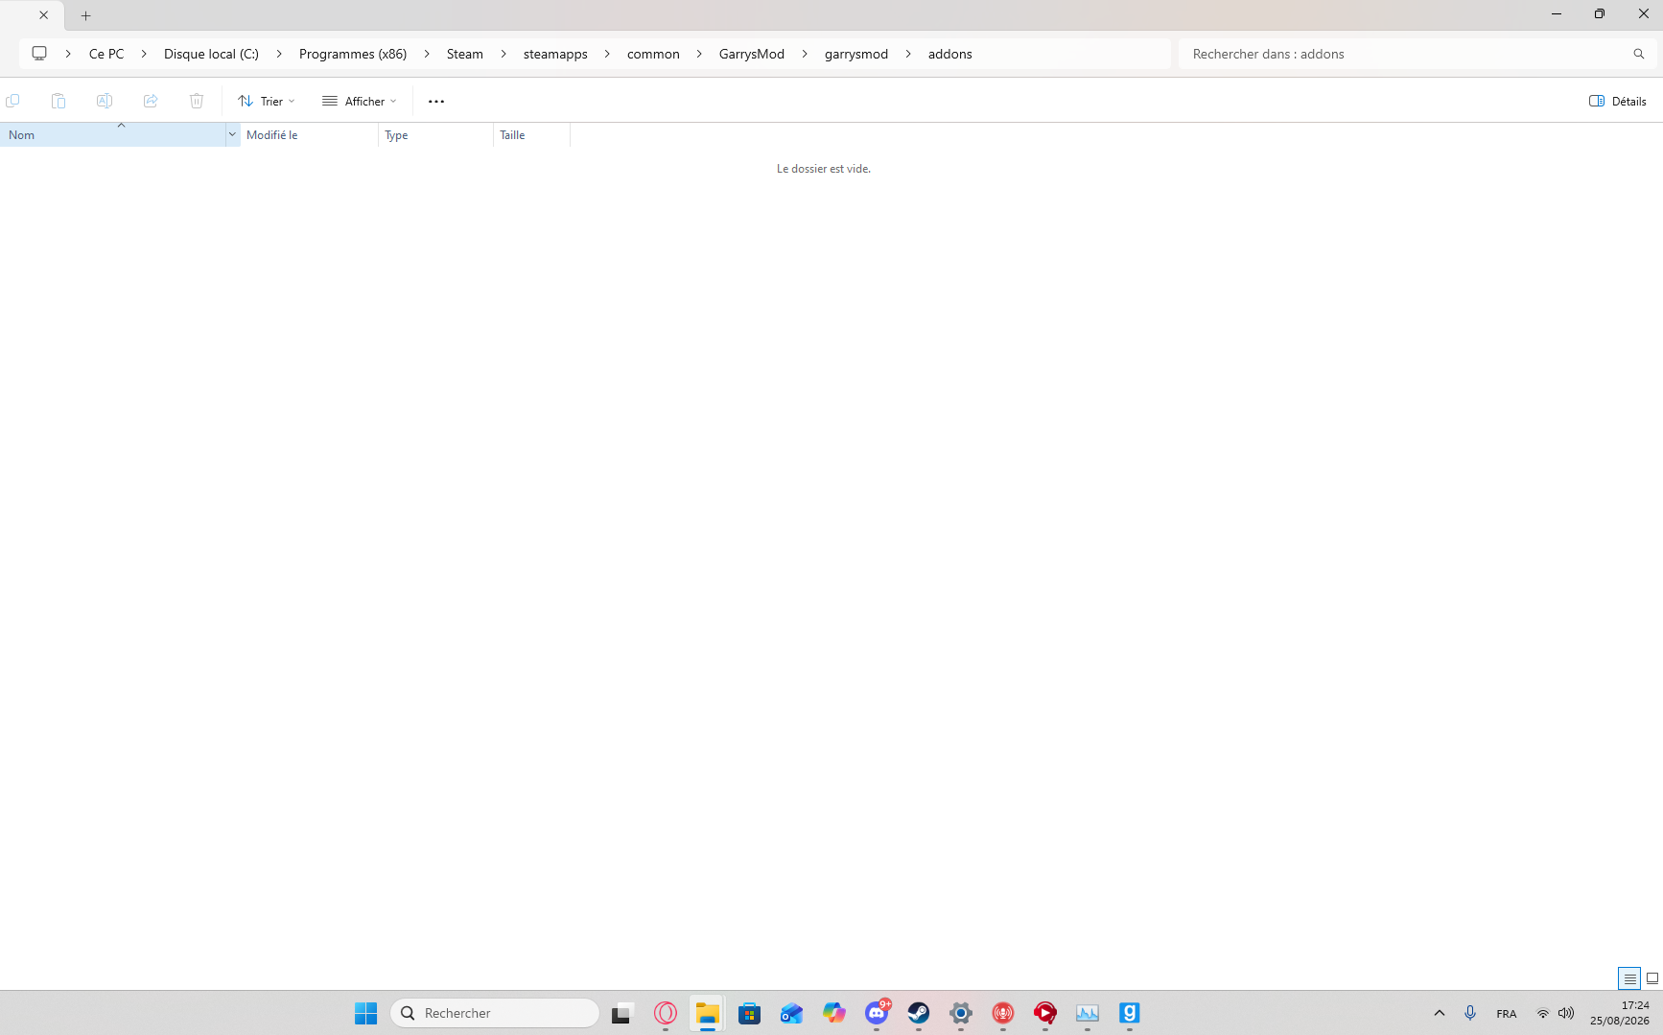The width and height of the screenshot is (1663, 1035).
Task: Click the magnifier search icon in Explorer
Action: pyautogui.click(x=1639, y=54)
